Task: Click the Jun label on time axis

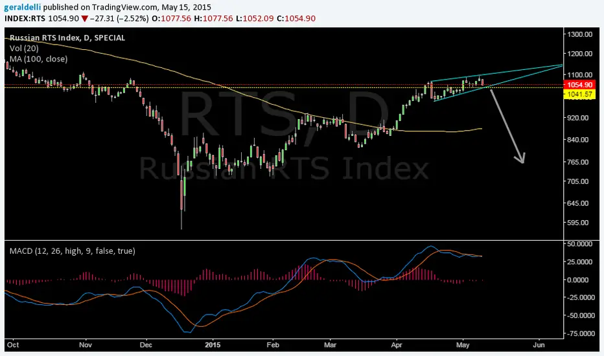Action: click(539, 345)
